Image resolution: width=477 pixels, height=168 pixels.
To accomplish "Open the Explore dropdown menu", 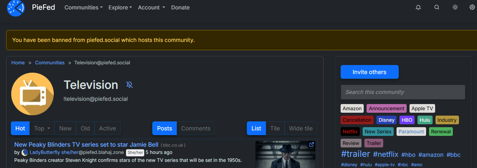I will click(120, 8).
